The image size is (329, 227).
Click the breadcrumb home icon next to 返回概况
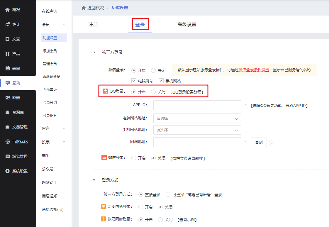pos(84,8)
